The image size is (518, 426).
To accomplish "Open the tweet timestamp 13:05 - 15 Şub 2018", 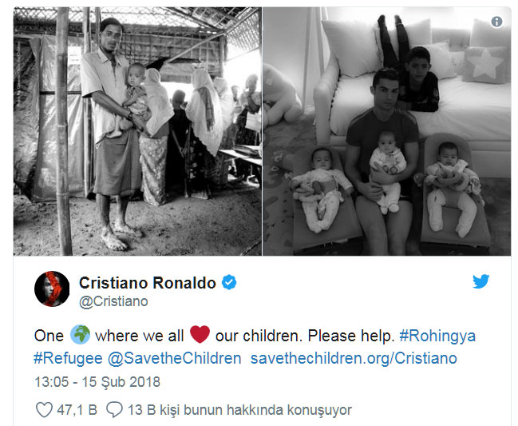I will coord(97,382).
